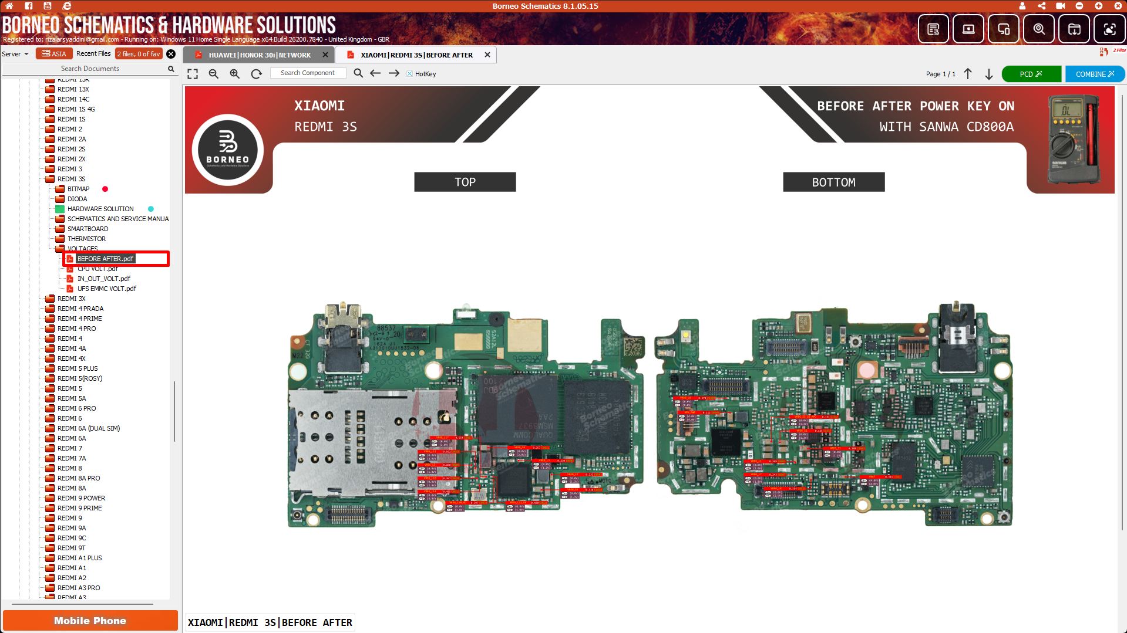1127x633 pixels.
Task: Click the search documents magnifier icon
Action: (x=171, y=69)
